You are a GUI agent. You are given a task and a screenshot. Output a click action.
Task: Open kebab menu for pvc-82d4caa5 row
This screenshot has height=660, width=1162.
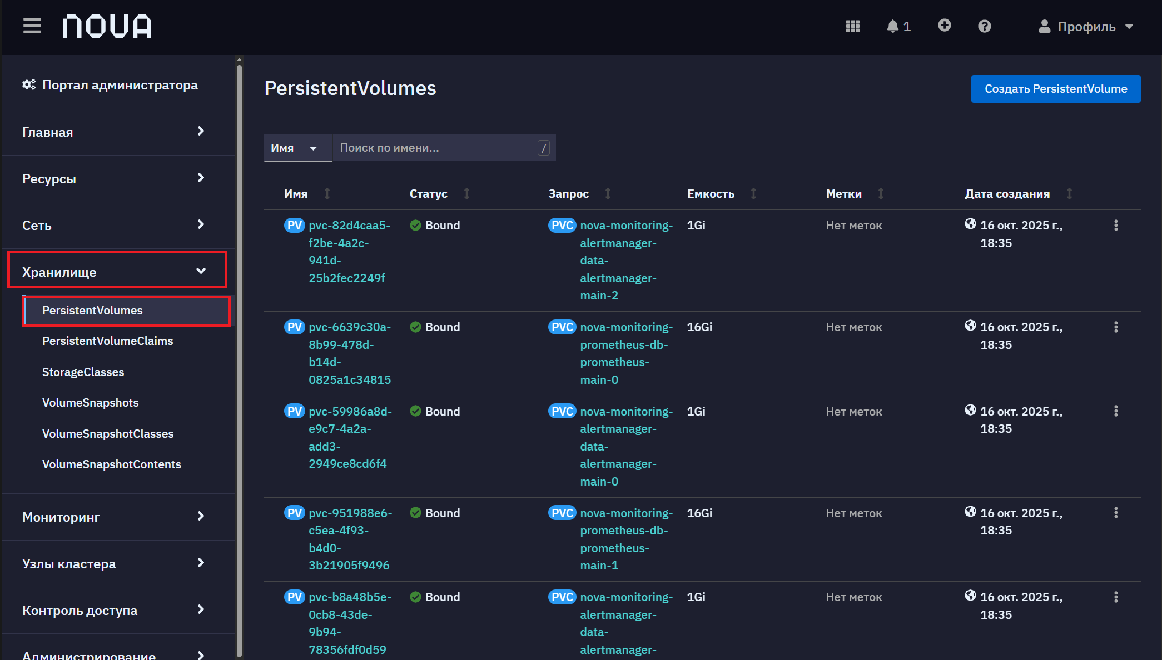click(x=1116, y=225)
